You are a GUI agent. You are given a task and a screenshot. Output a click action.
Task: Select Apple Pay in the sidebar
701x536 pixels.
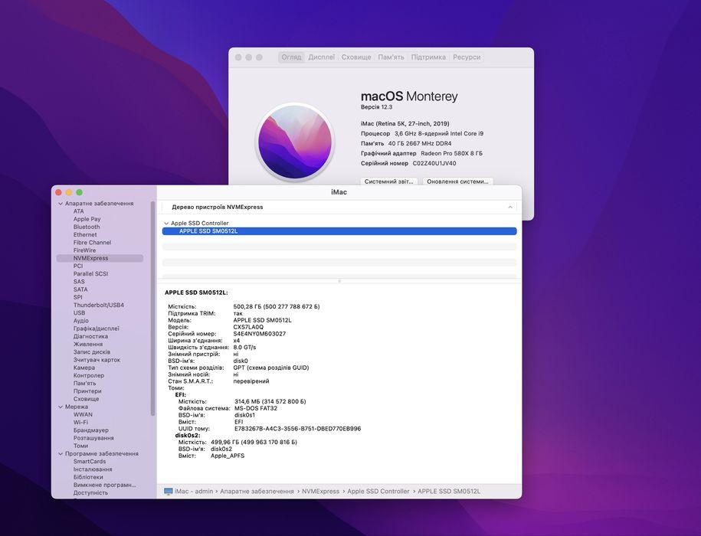coord(87,219)
